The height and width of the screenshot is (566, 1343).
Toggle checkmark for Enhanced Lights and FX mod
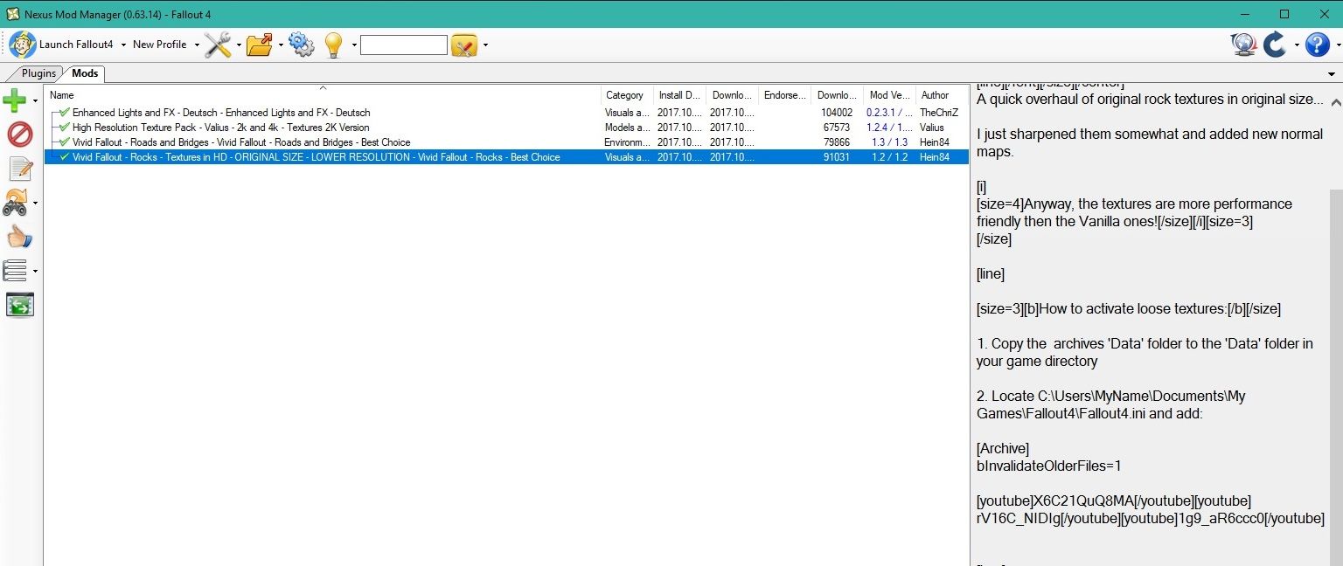click(x=65, y=112)
